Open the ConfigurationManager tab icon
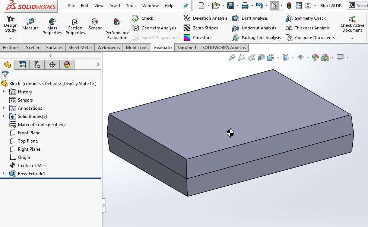The image size is (368, 227). 37,65
